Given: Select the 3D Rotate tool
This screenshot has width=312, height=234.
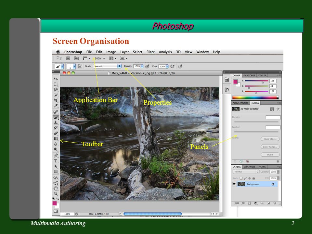Looking at the screenshot, I should (x=56, y=178).
